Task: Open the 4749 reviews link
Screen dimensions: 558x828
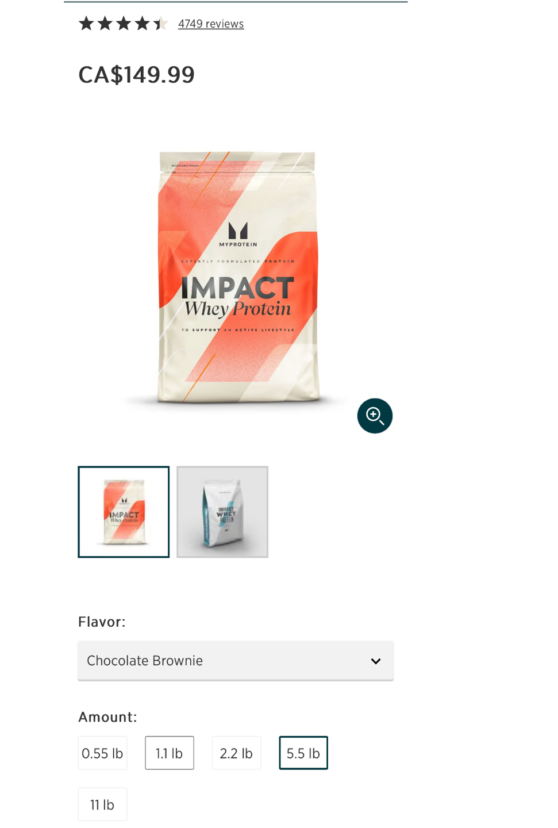Action: point(211,24)
